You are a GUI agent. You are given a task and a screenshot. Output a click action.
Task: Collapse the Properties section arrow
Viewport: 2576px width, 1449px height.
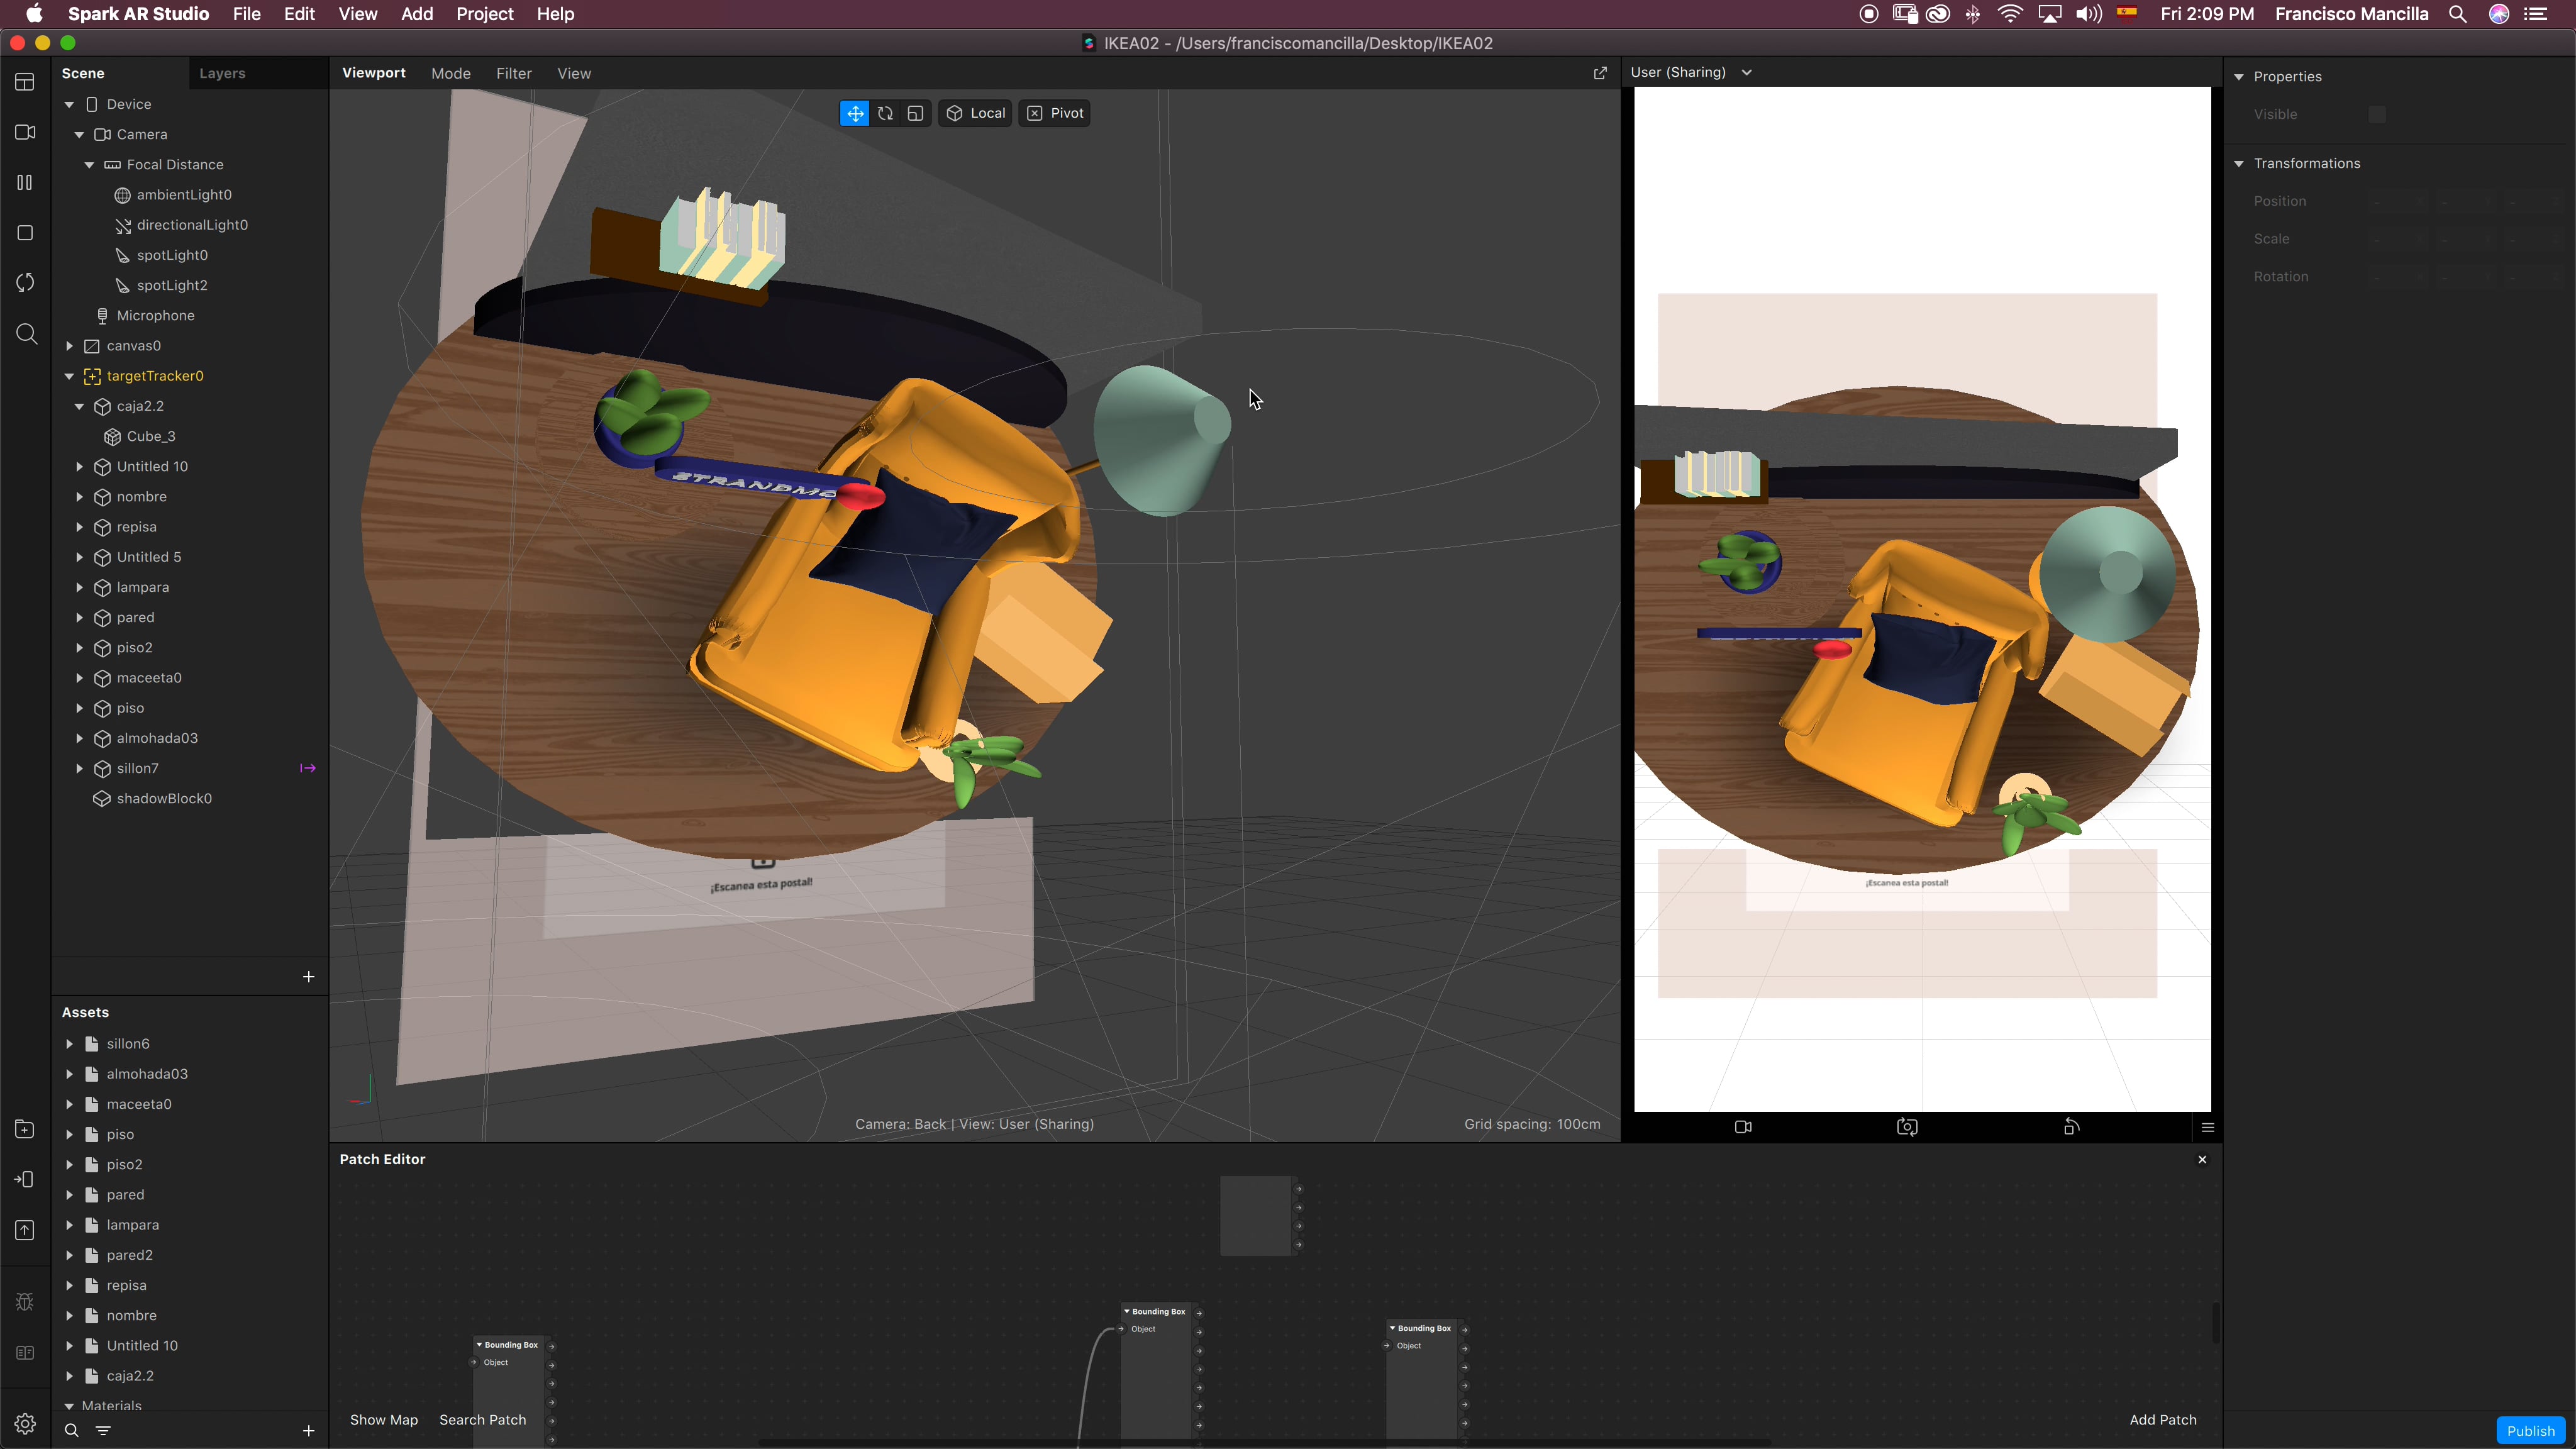click(2239, 76)
